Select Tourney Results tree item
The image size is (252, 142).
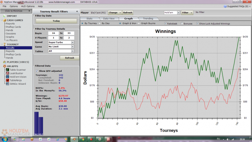coord(10,48)
